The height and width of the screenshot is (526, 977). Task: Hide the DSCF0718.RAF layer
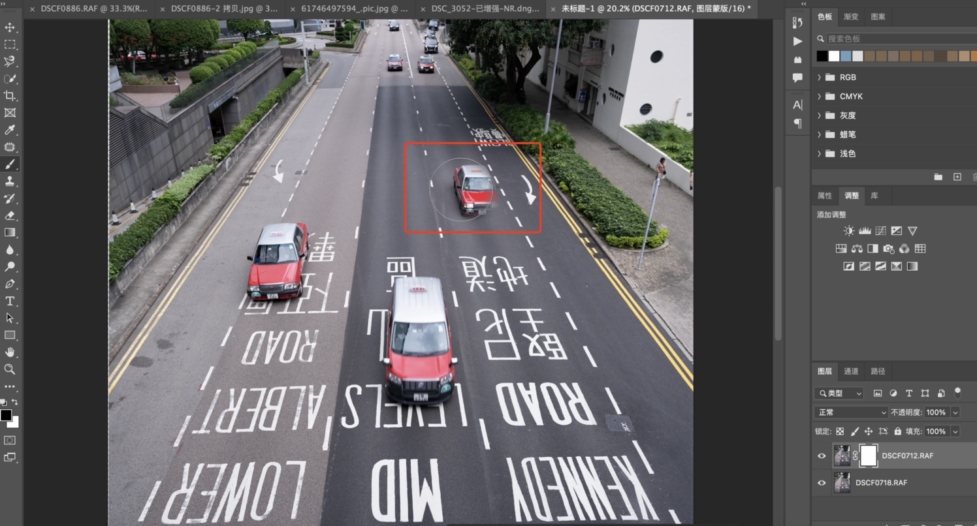pos(822,483)
